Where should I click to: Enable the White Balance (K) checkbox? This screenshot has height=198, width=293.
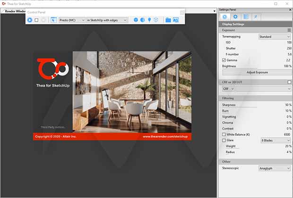coord(224,134)
